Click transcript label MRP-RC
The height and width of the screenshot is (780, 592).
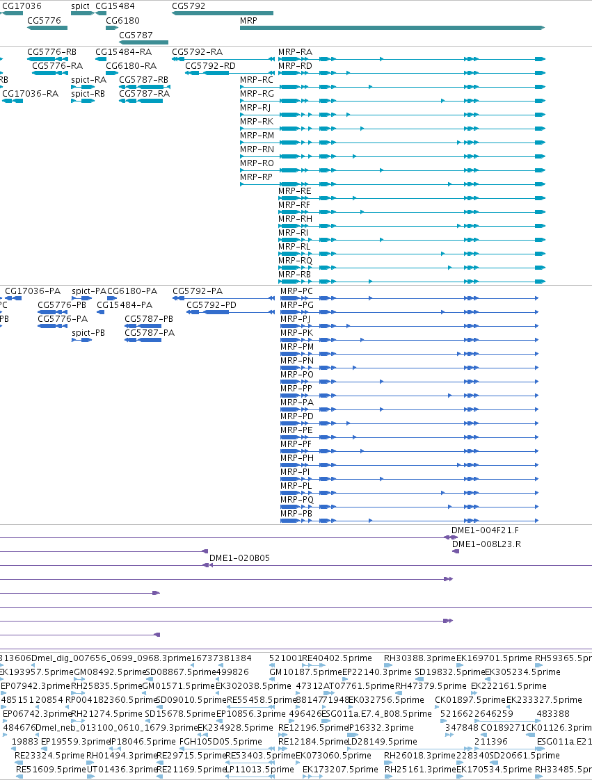tap(257, 79)
